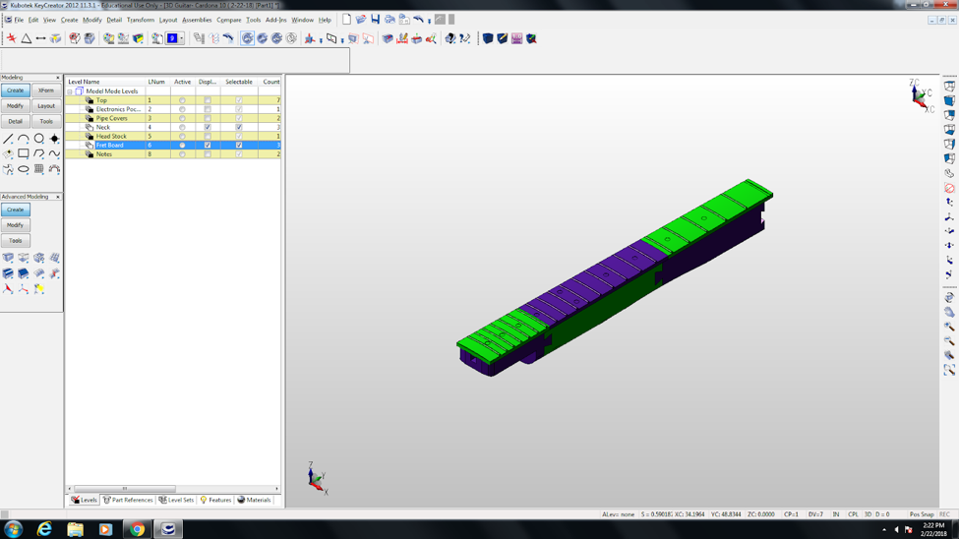
Task: Click the triangle icon in main toolbar
Action: [27, 38]
